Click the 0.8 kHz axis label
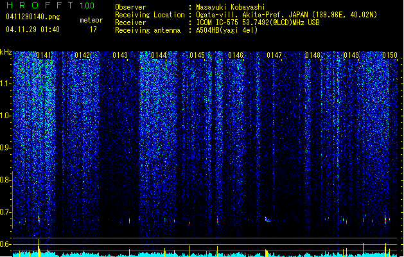Screen dimensions: 404x257 [6, 180]
